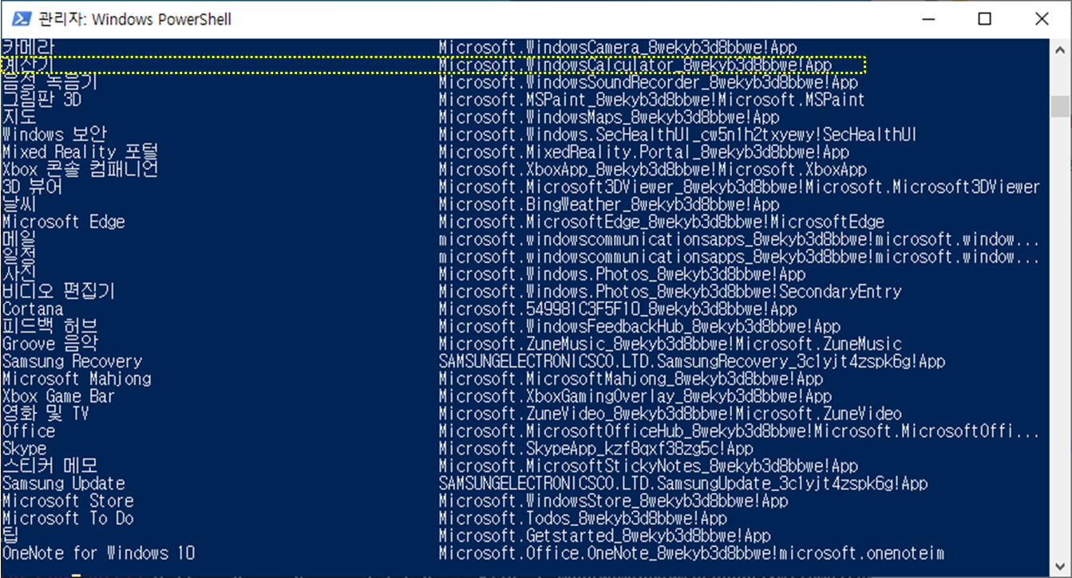Click the 'Microsoft.ZuneVideo' app ID
Viewport: 1072px width, 578px height.
670,415
